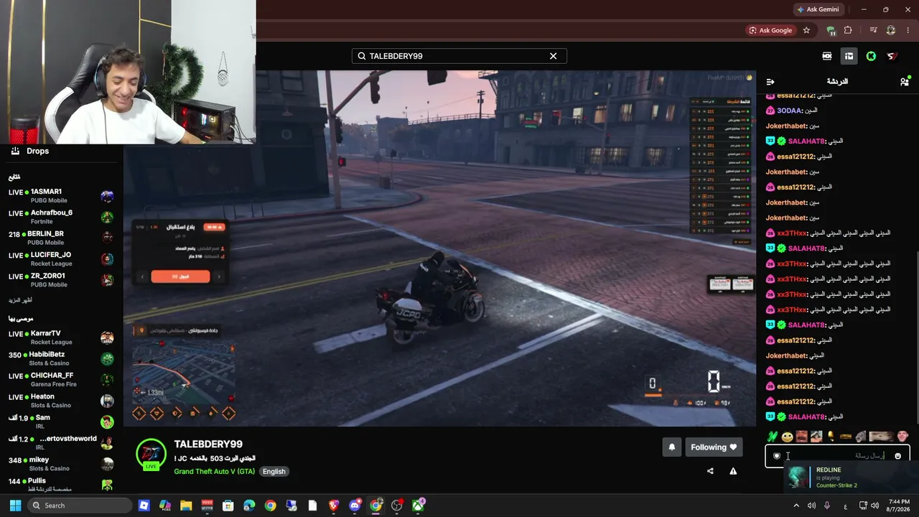Share the stream using share icon
The image size is (919, 517).
pos(710,471)
